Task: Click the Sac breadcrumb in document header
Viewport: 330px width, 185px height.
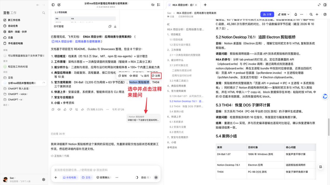Action: click(169, 13)
